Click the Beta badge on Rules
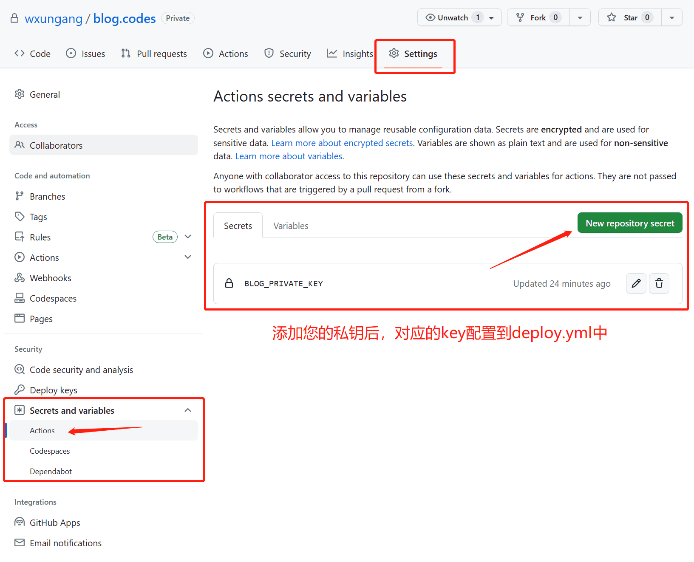Image resolution: width=694 pixels, height=562 pixels. tap(165, 237)
